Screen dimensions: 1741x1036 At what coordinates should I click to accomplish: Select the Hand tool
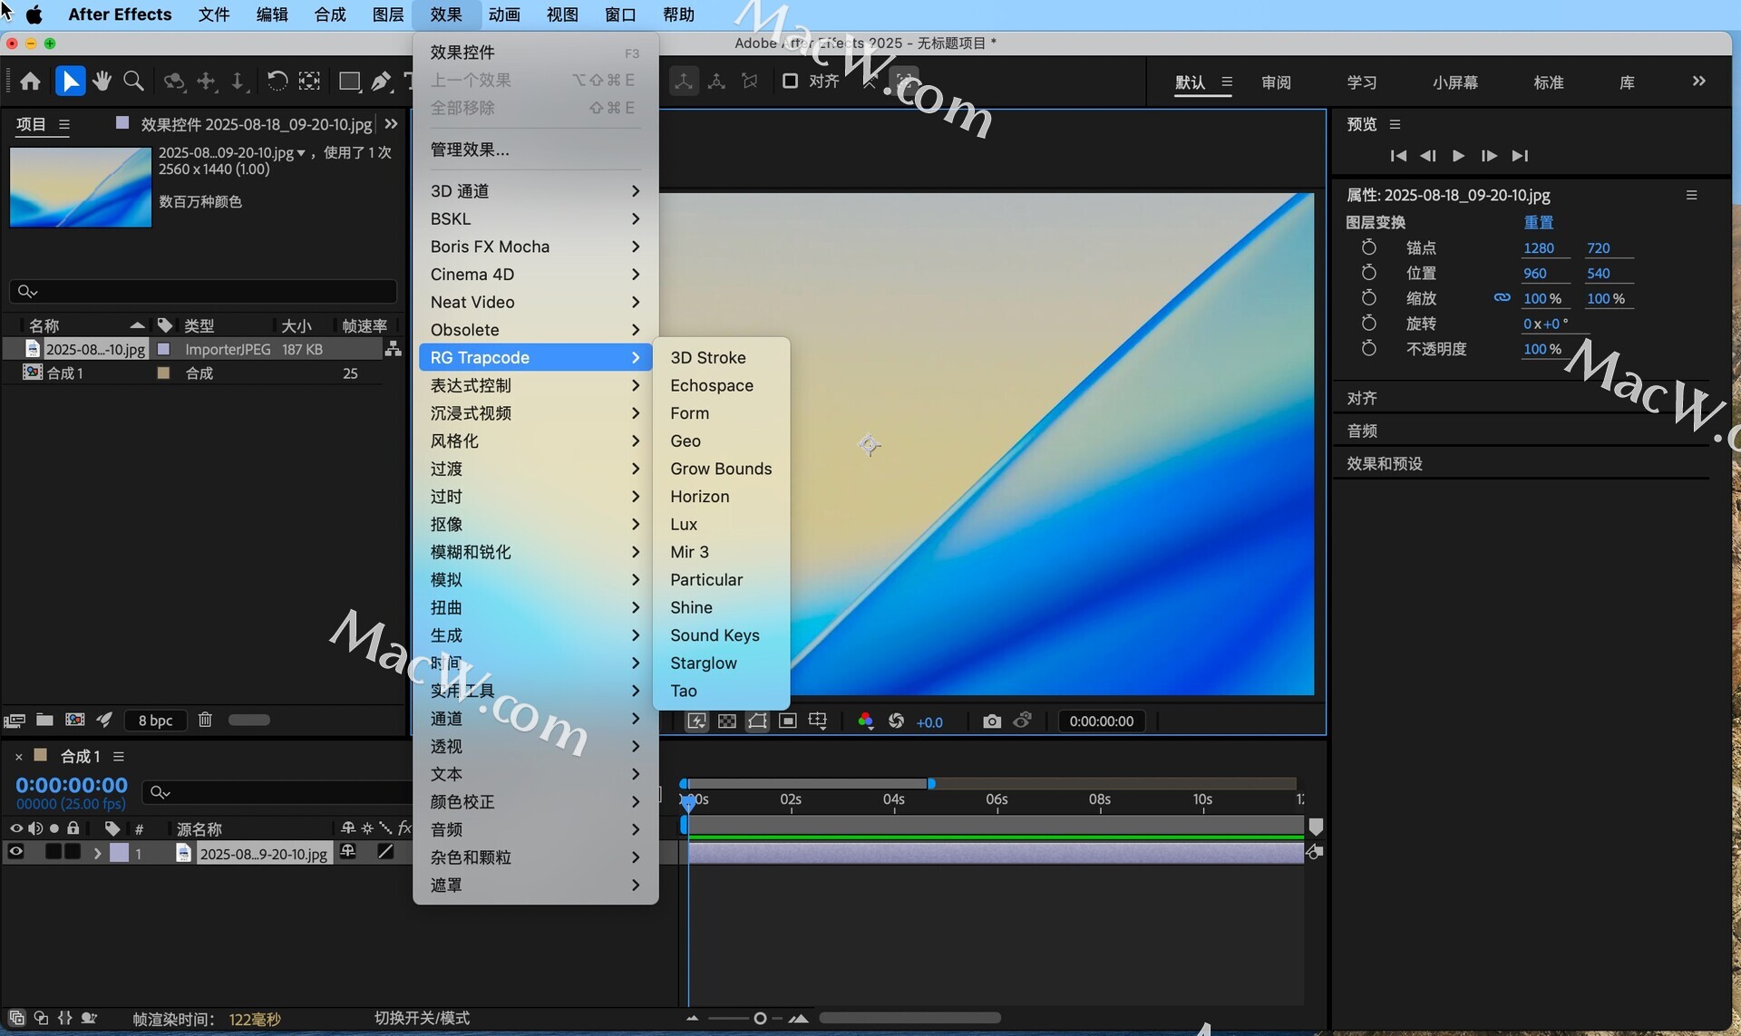tap(102, 82)
